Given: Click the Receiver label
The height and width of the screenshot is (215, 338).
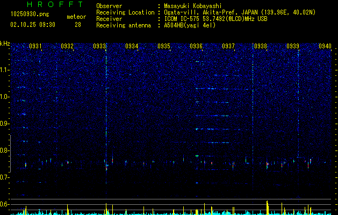Looking at the screenshot, I should tap(109, 19).
